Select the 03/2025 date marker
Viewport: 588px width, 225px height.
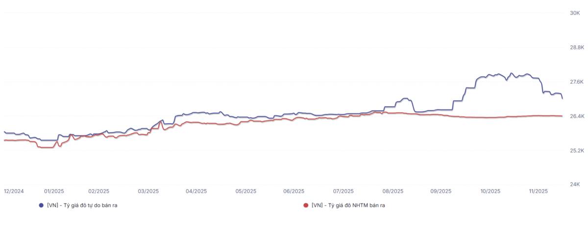(148, 191)
